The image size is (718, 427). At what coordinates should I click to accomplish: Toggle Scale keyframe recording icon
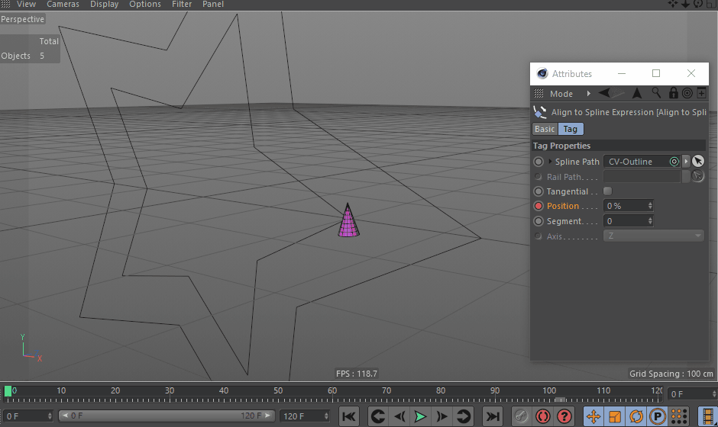[x=615, y=416]
